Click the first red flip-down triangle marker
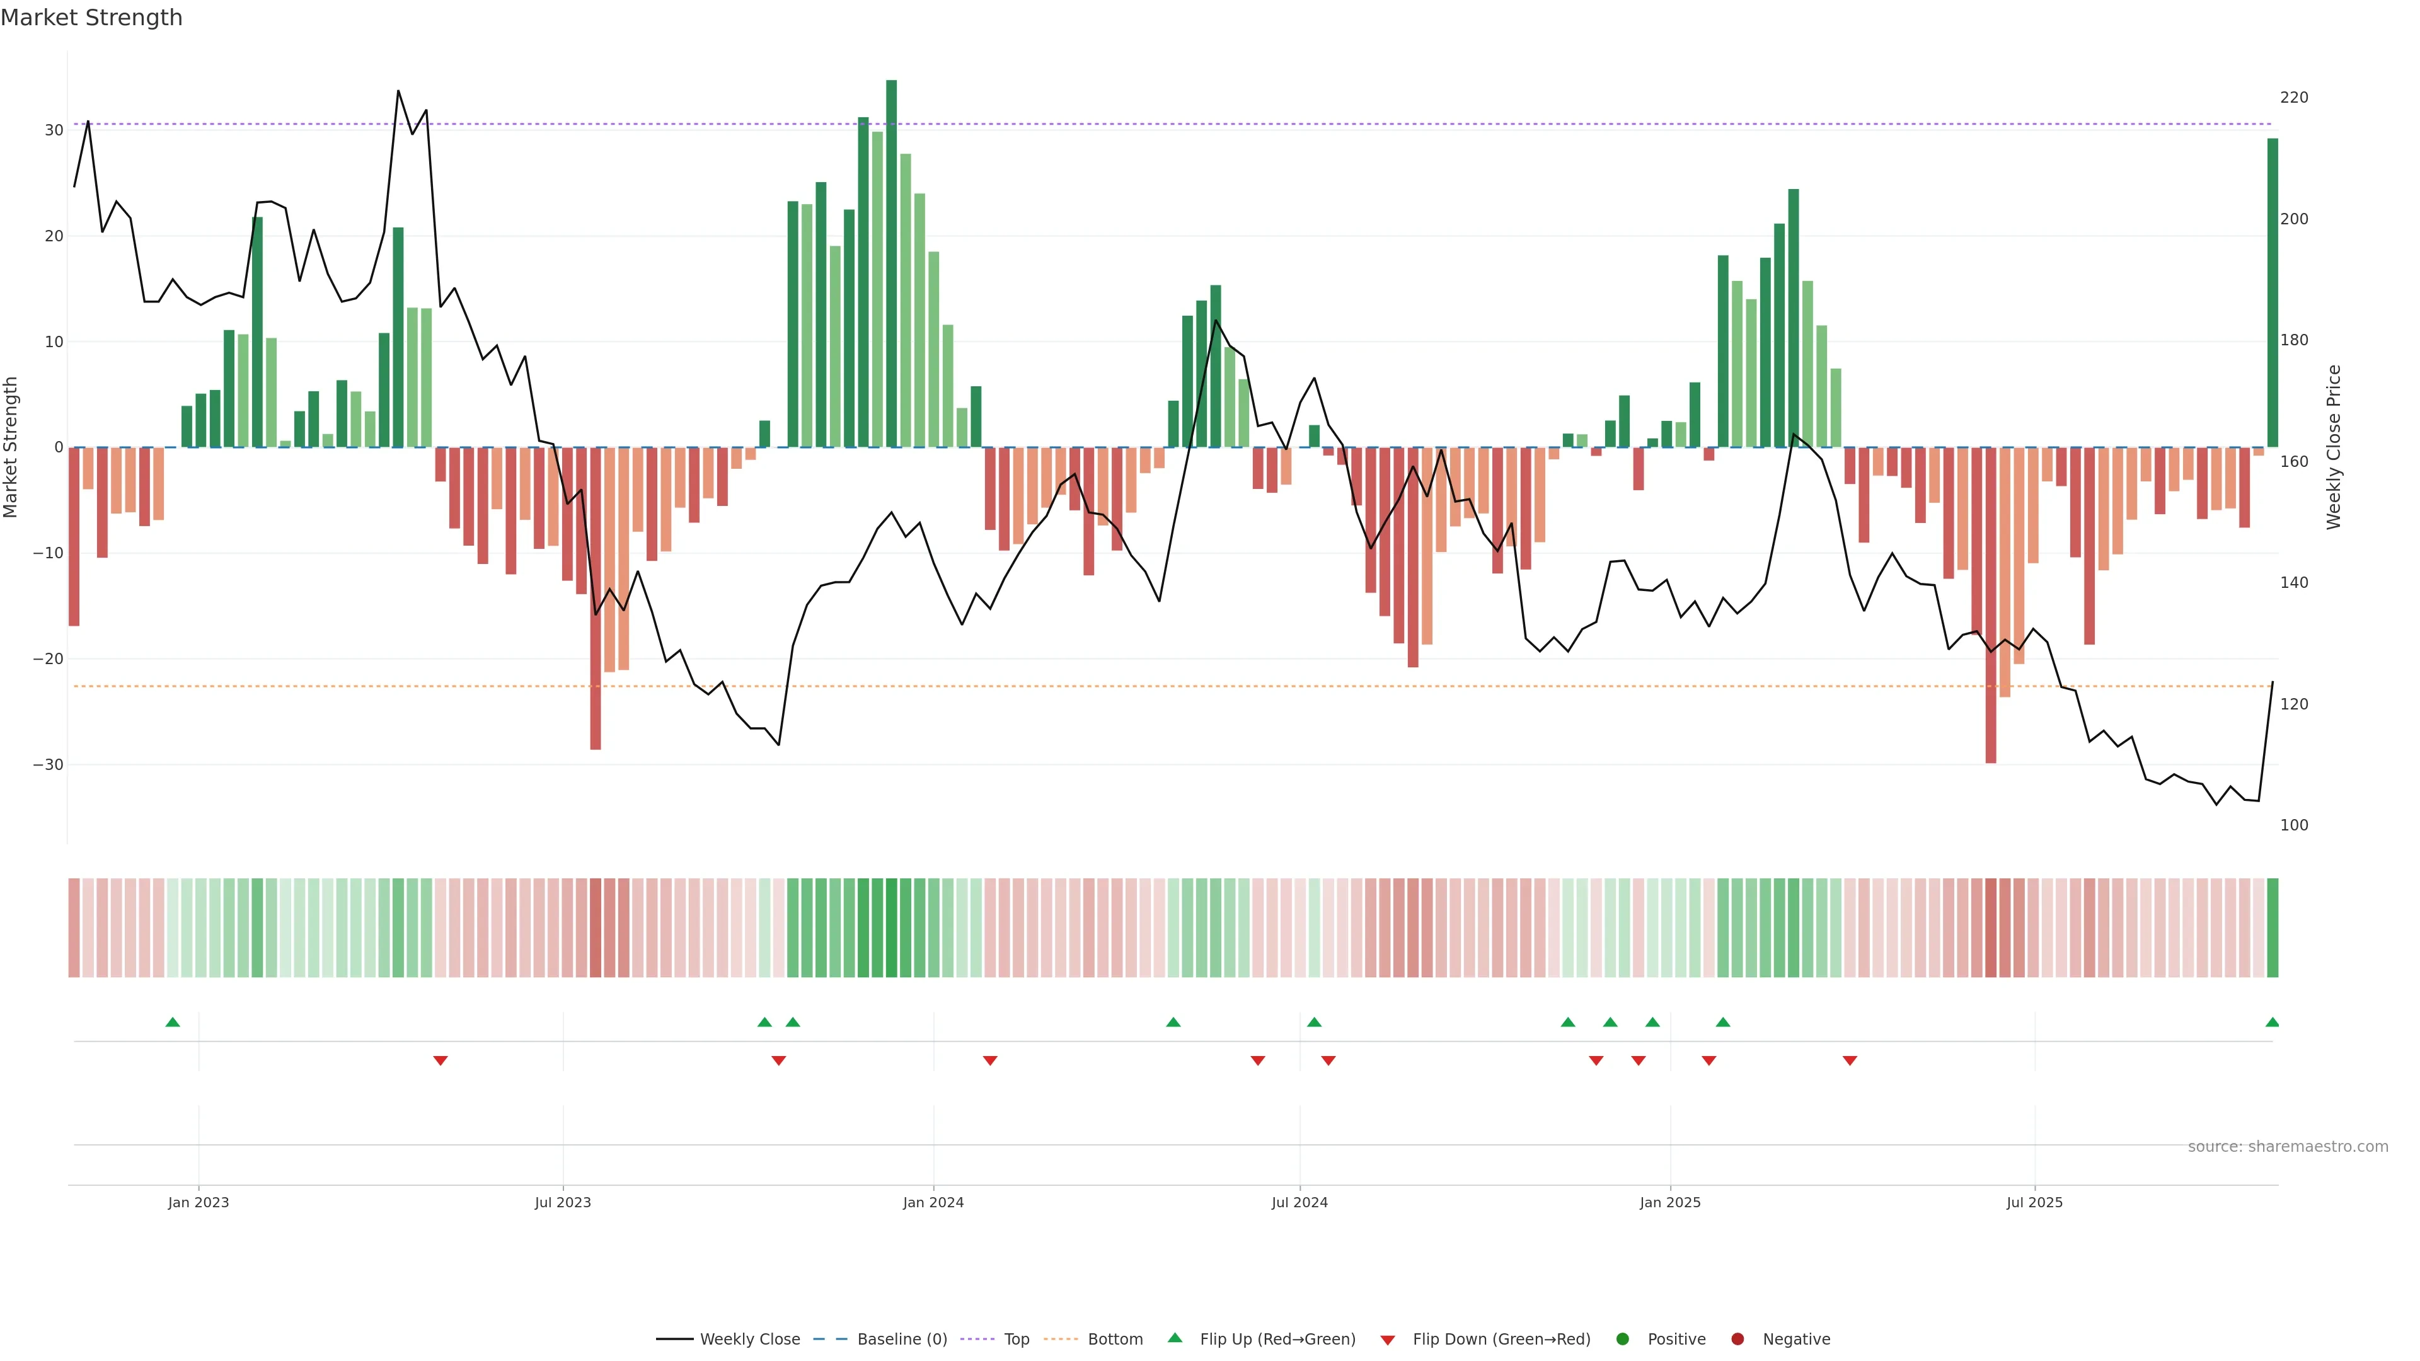Screen dimensions: 2420x1361 coord(441,1060)
